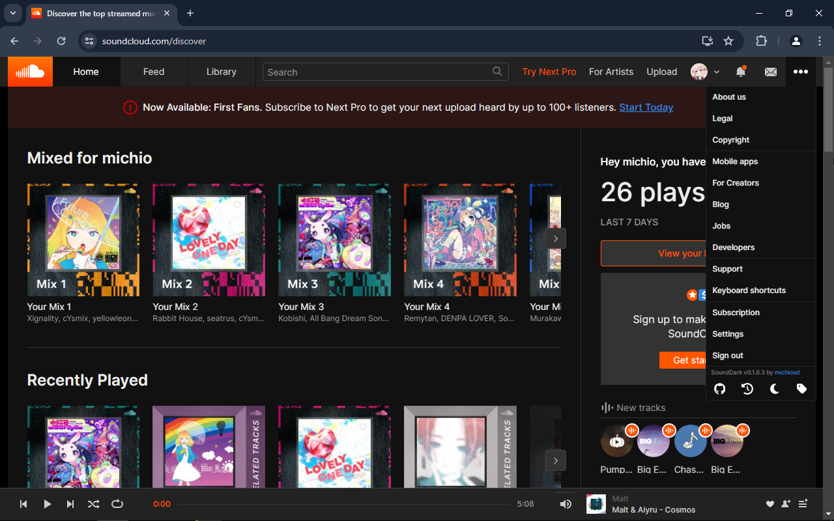This screenshot has width=834, height=521.
Task: Open the Start Today subscription link
Action: pyautogui.click(x=646, y=107)
